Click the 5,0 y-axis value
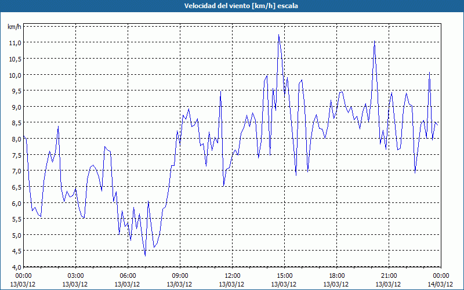This screenshot has width=464, height=290. [16, 235]
